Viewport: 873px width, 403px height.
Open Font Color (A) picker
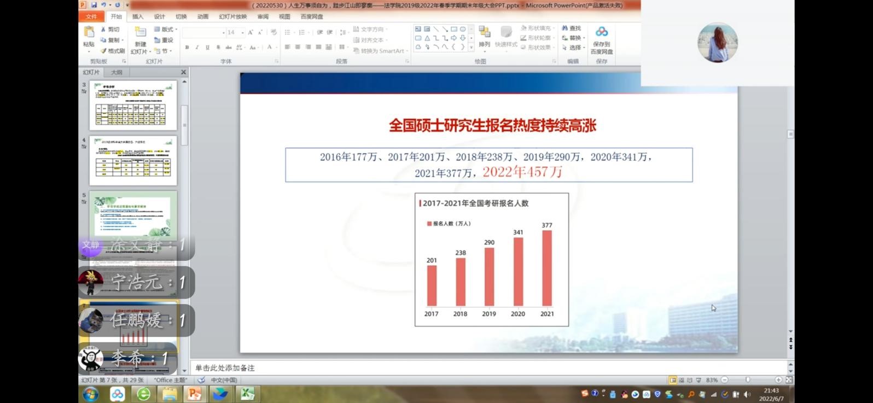(270, 48)
